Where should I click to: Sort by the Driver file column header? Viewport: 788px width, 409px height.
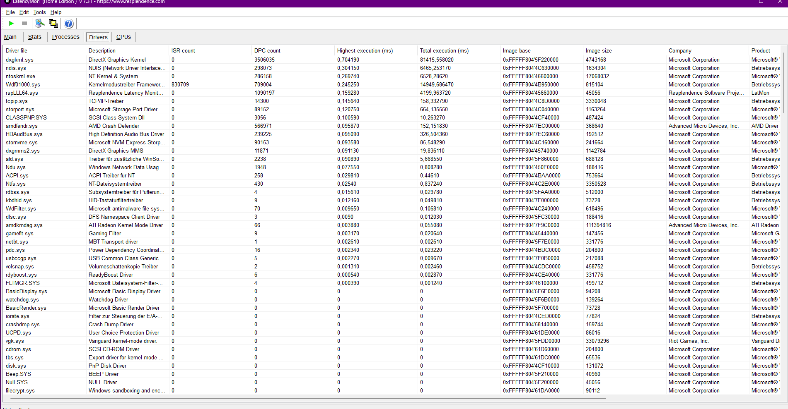(44, 50)
